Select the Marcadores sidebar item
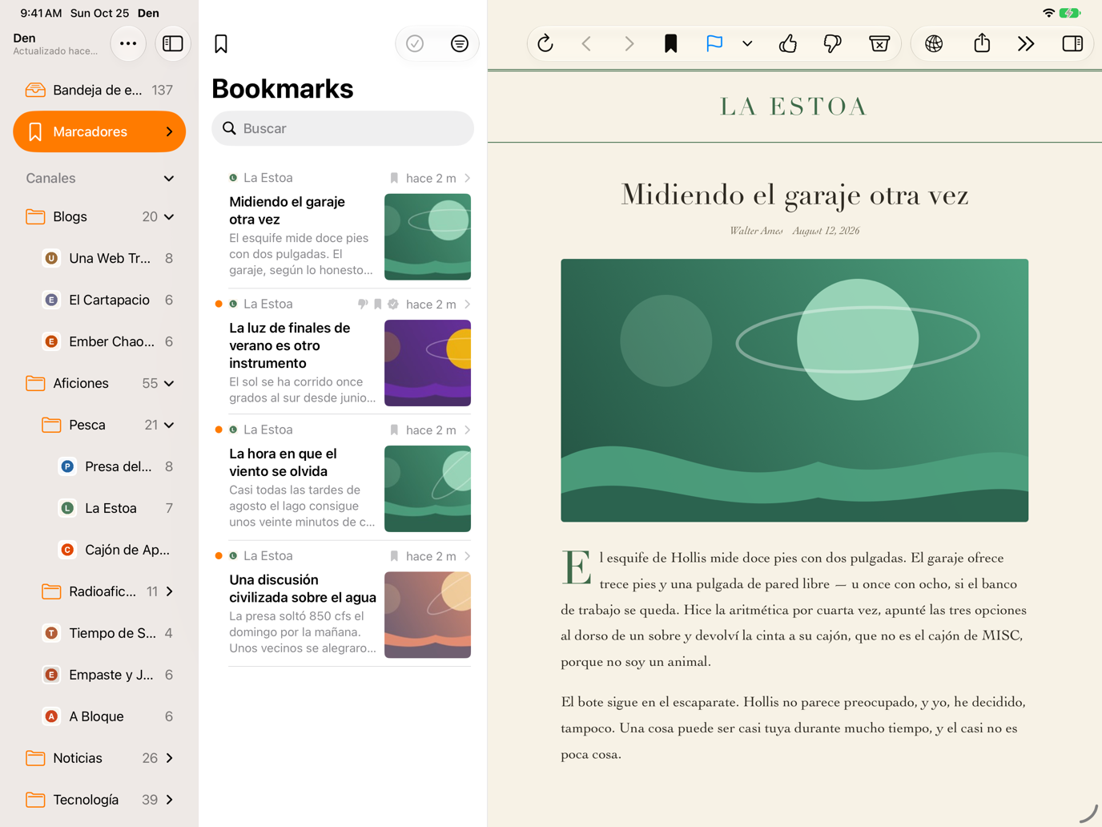The image size is (1102, 827). click(99, 131)
